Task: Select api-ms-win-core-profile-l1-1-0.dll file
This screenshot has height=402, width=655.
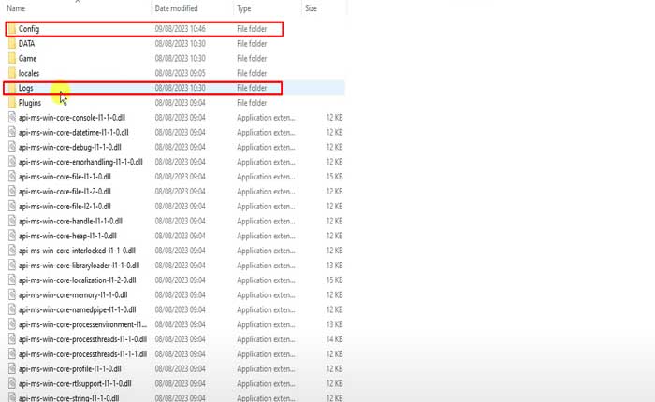Action: [x=70, y=368]
